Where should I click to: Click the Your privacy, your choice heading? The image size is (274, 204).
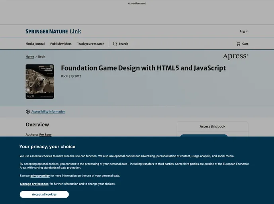47,147
